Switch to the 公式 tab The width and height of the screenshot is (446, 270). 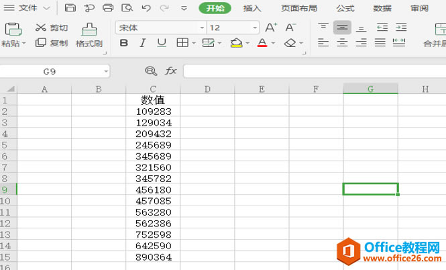coord(345,8)
